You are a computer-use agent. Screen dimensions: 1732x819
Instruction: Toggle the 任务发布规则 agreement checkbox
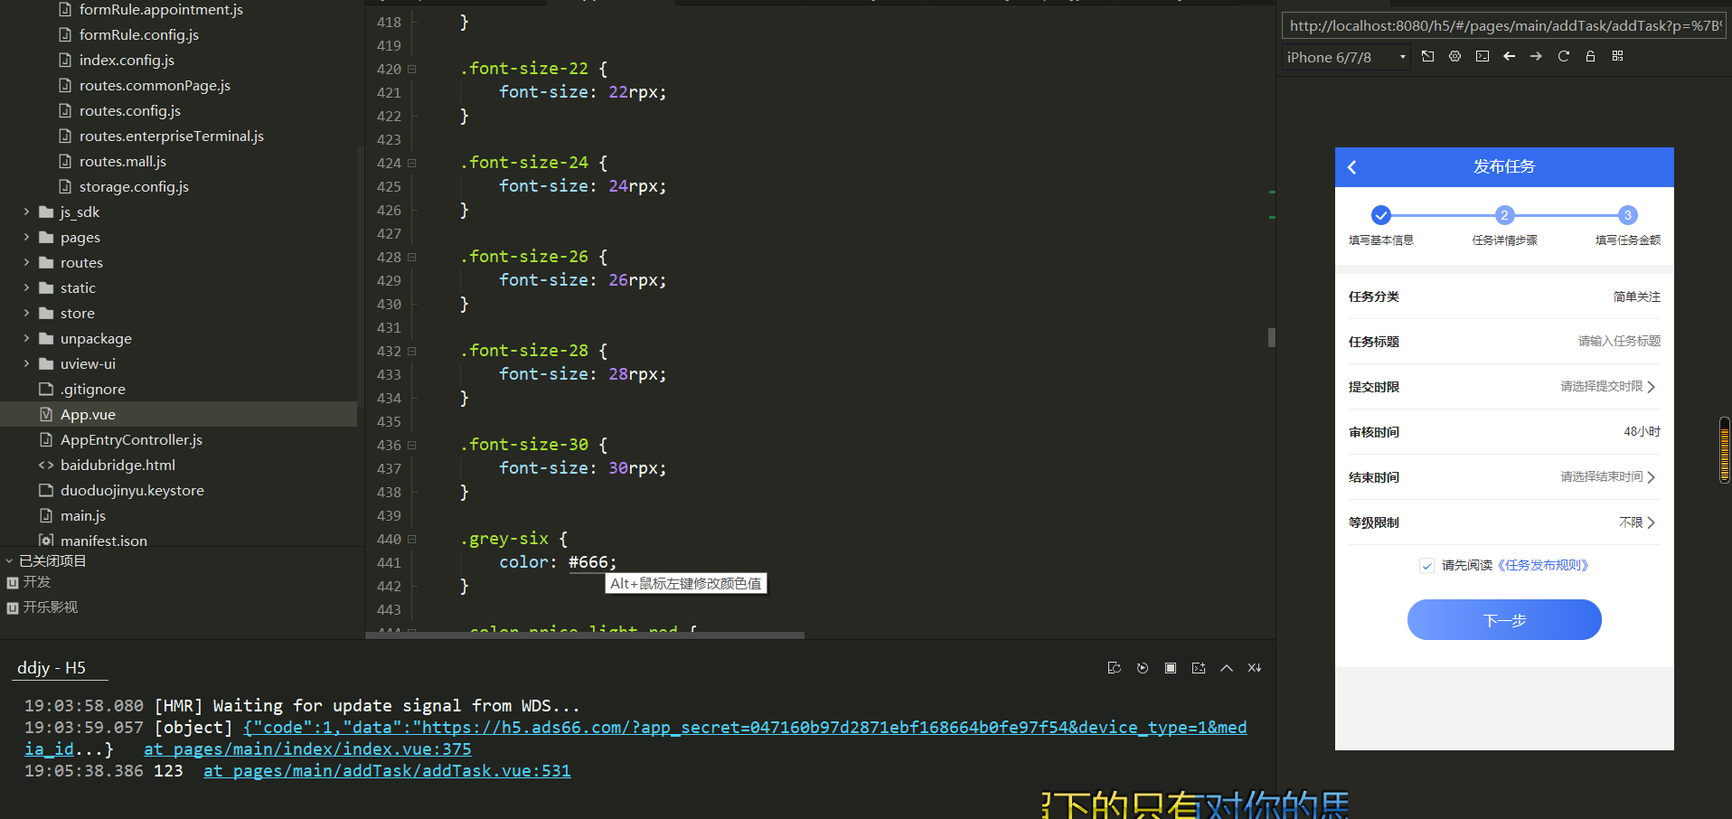tap(1426, 566)
